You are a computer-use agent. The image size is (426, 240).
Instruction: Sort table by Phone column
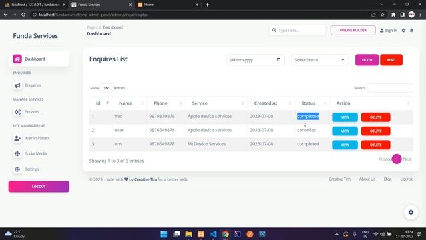pos(166,103)
